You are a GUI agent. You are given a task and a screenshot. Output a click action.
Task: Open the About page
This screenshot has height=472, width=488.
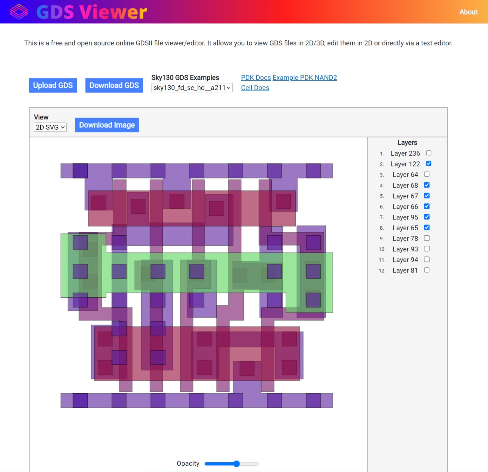[x=468, y=12]
